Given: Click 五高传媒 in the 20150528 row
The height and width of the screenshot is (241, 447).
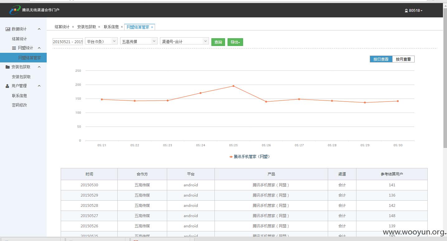Looking at the screenshot, I should [x=142, y=206].
